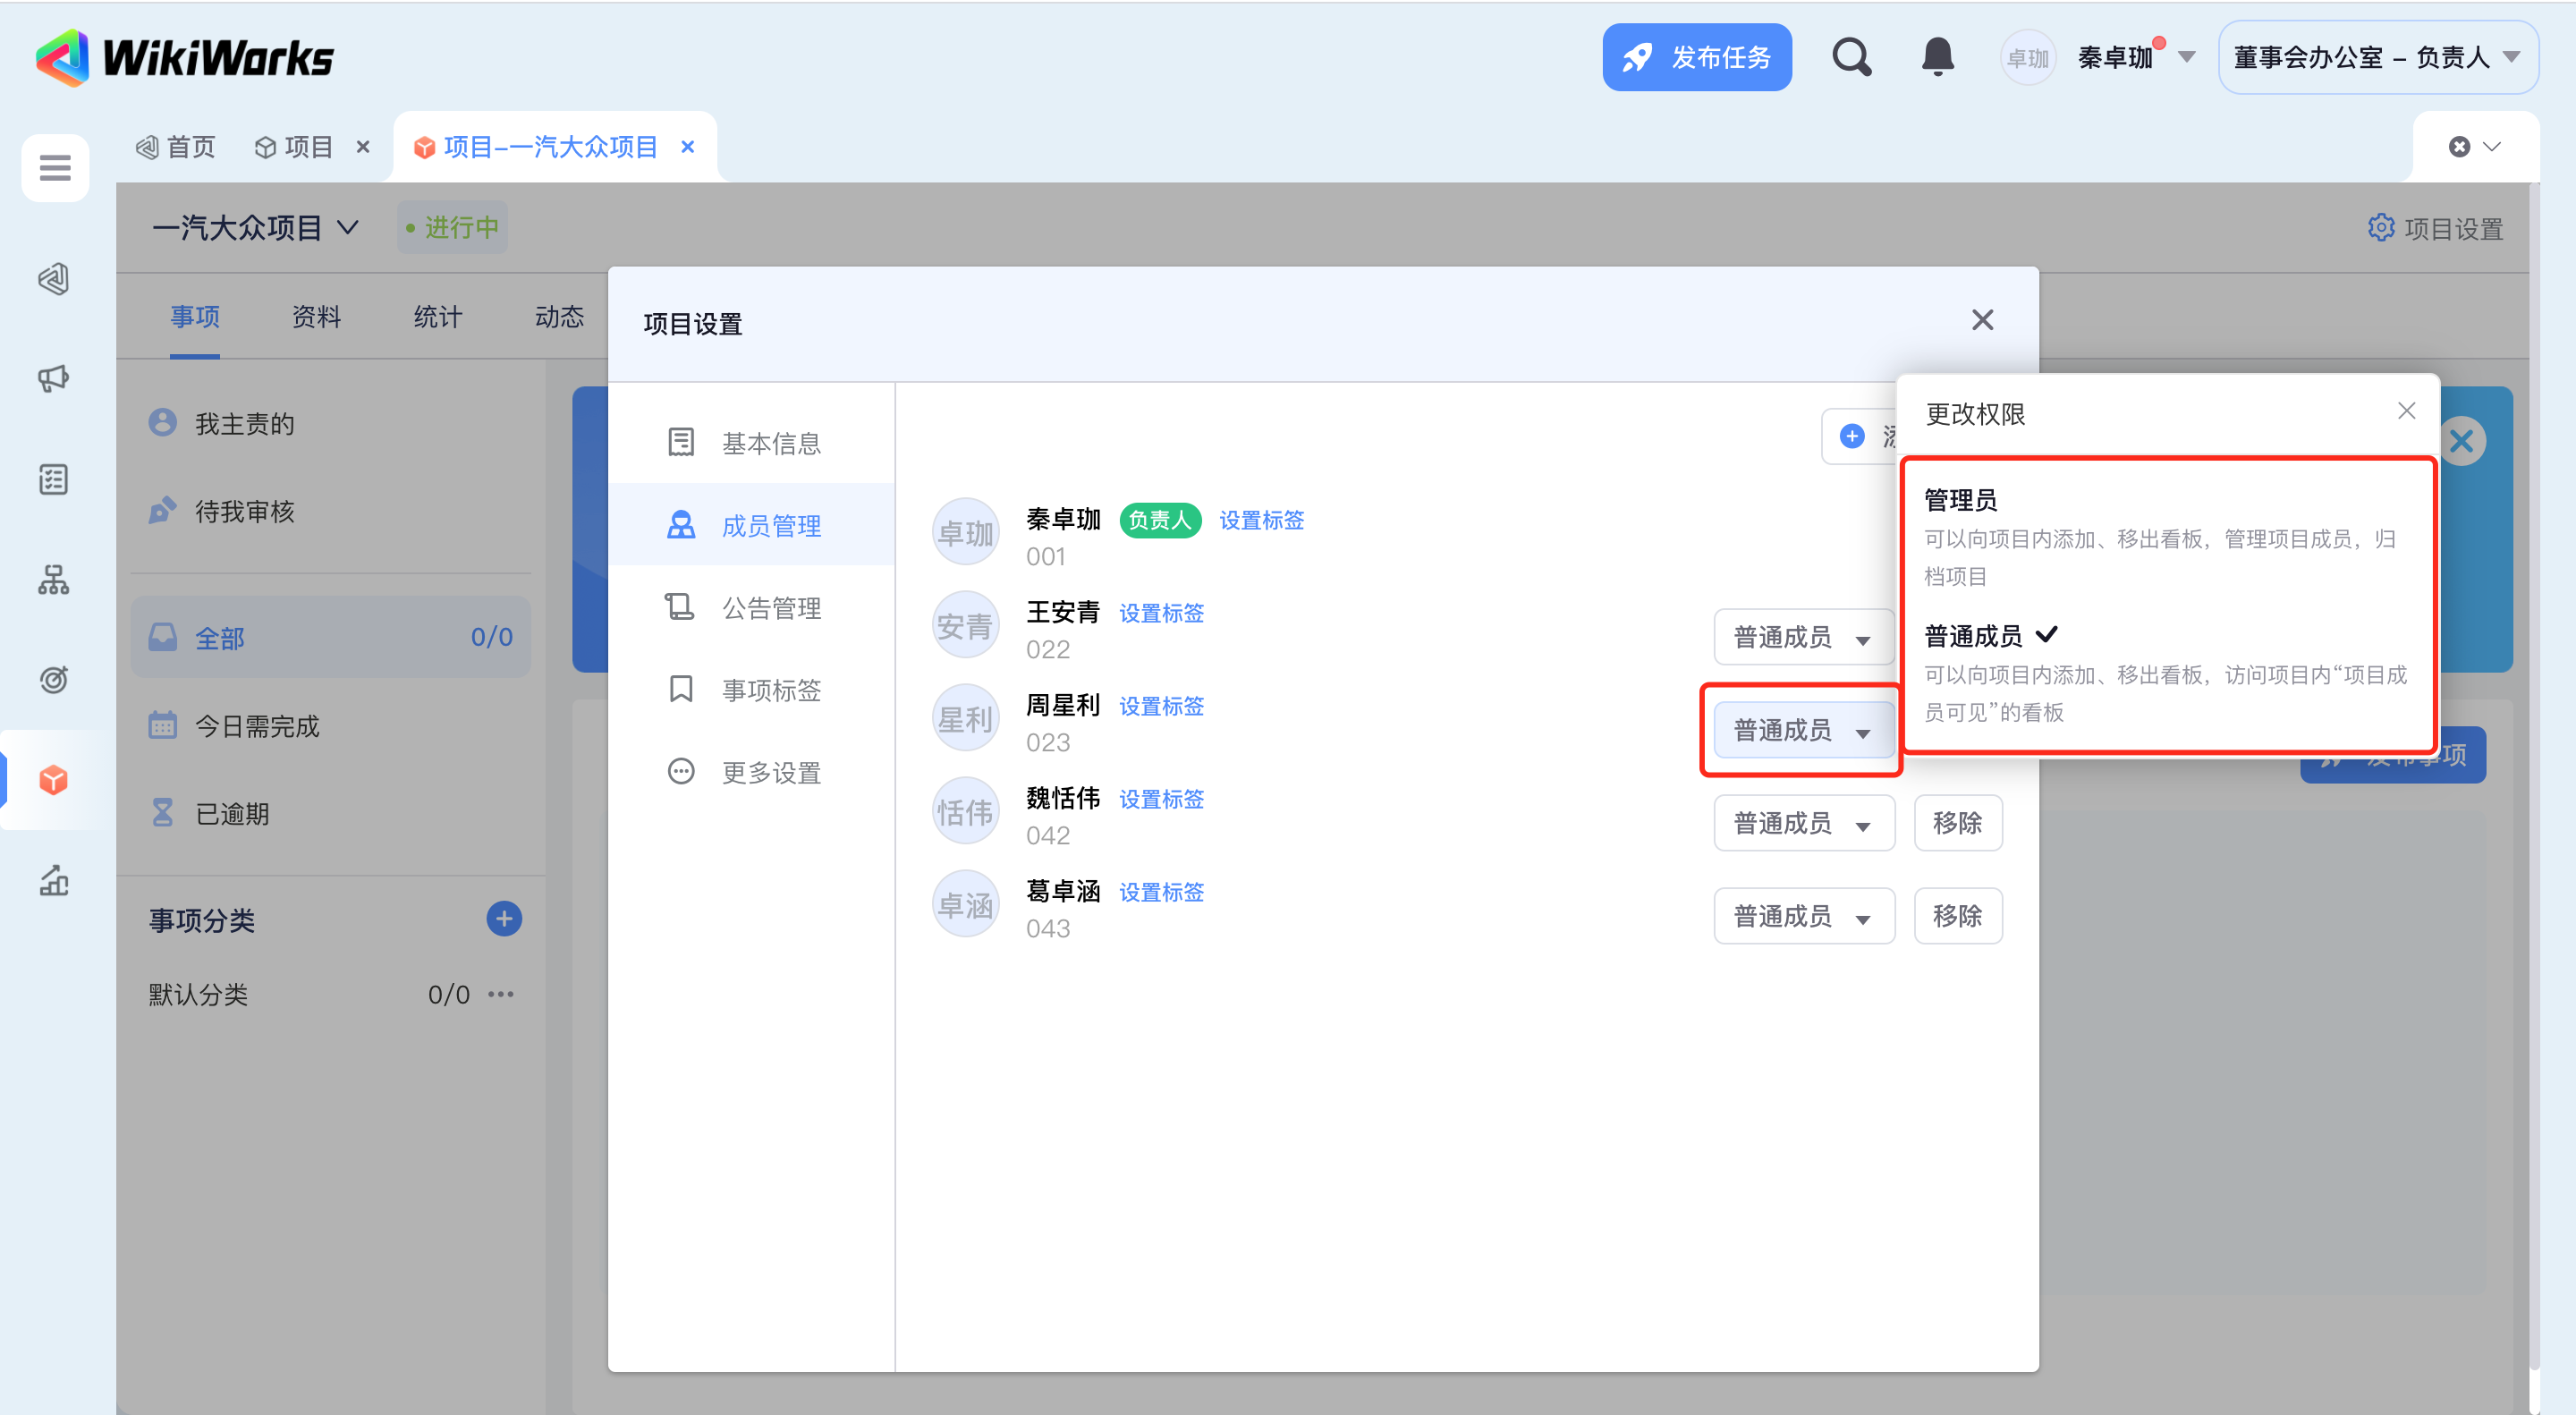Click the 发布任务 button
The width and height of the screenshot is (2576, 1415).
tap(1696, 57)
